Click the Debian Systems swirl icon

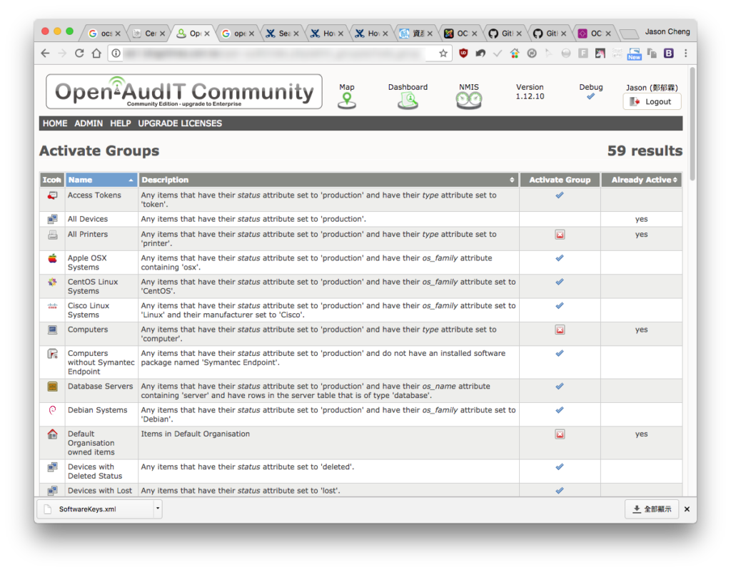click(53, 410)
